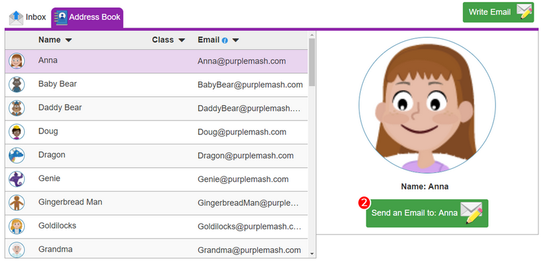Select the Anna name in list
This screenshot has height=262, width=544.
click(48, 60)
